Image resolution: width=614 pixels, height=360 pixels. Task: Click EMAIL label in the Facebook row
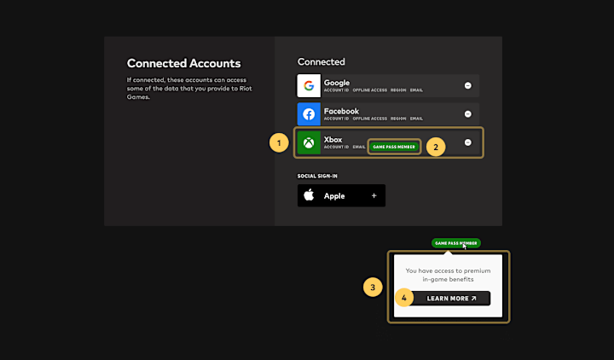click(x=416, y=119)
